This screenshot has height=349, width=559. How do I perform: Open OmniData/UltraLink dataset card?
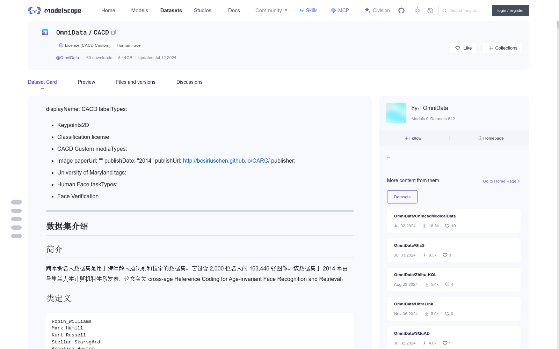click(x=454, y=309)
